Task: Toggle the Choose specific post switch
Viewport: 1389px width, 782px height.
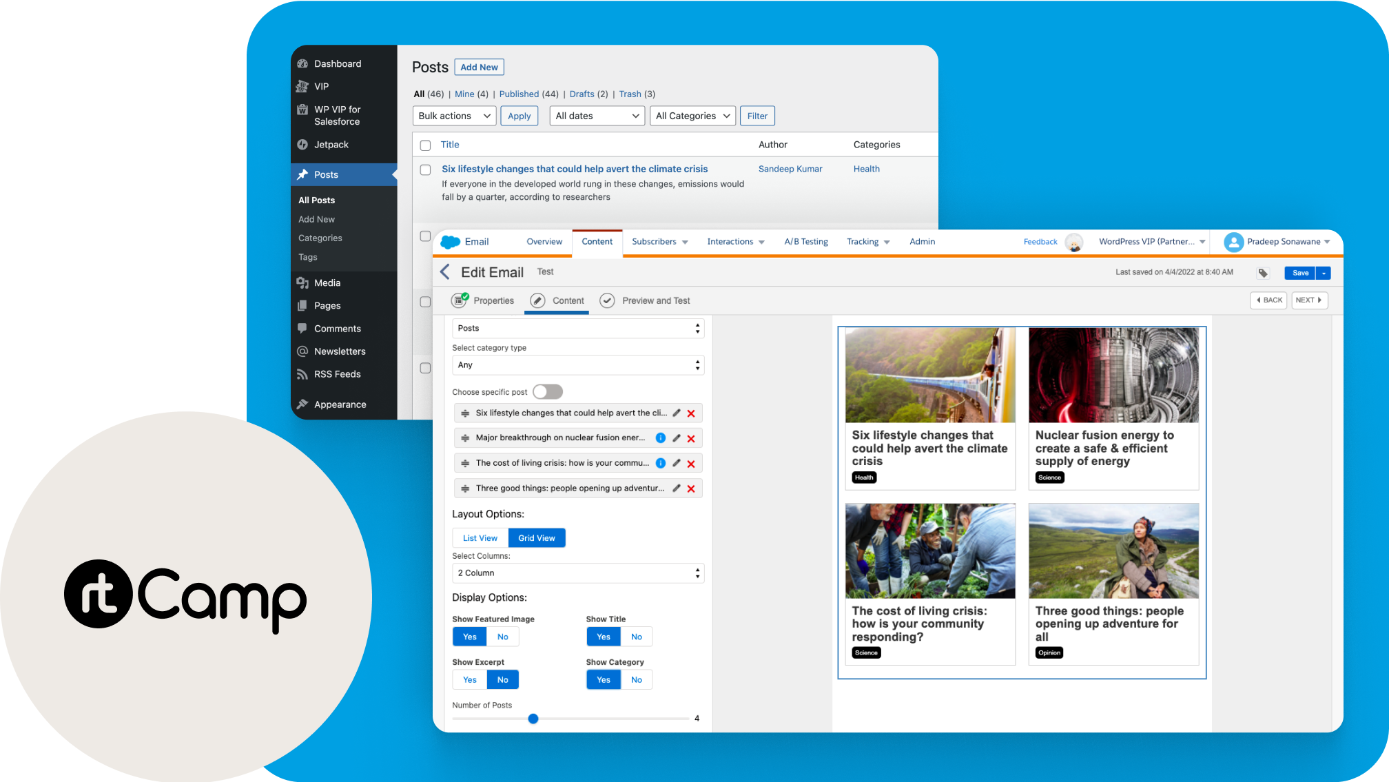Action: pyautogui.click(x=548, y=392)
